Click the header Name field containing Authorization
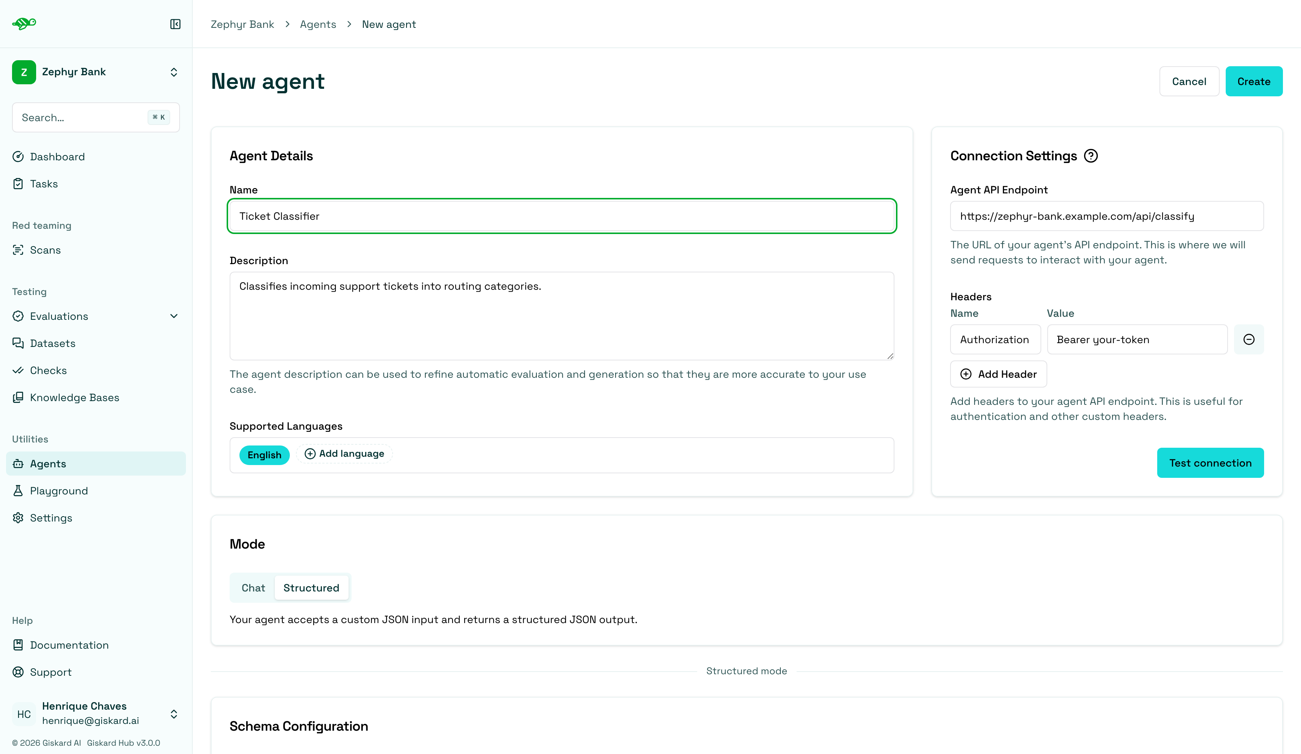Screen dimensions: 1301x754 tap(995, 340)
